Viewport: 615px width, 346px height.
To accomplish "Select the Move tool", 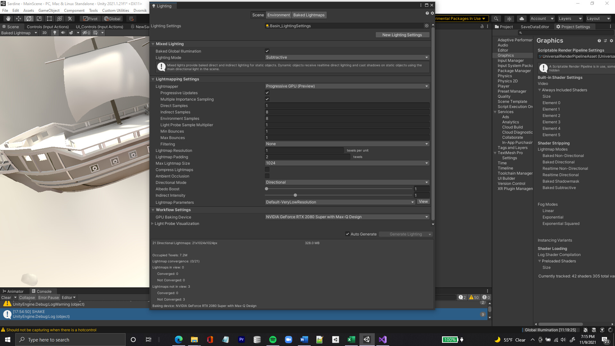I will click(18, 18).
